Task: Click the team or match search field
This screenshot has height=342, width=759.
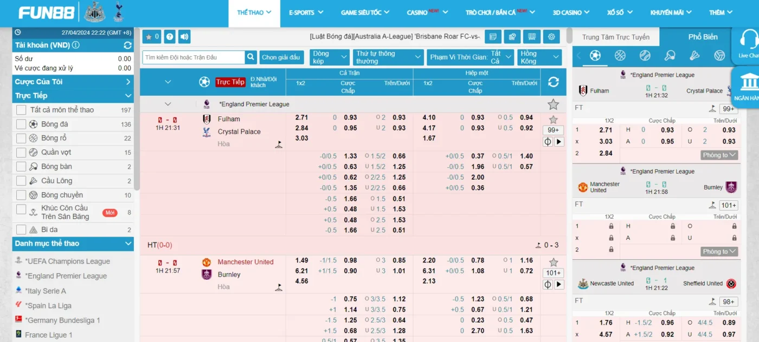Action: click(x=194, y=57)
